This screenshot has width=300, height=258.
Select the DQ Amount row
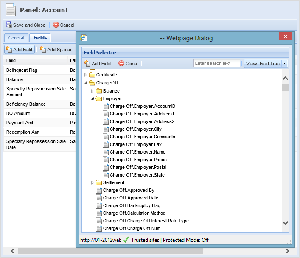point(40,113)
